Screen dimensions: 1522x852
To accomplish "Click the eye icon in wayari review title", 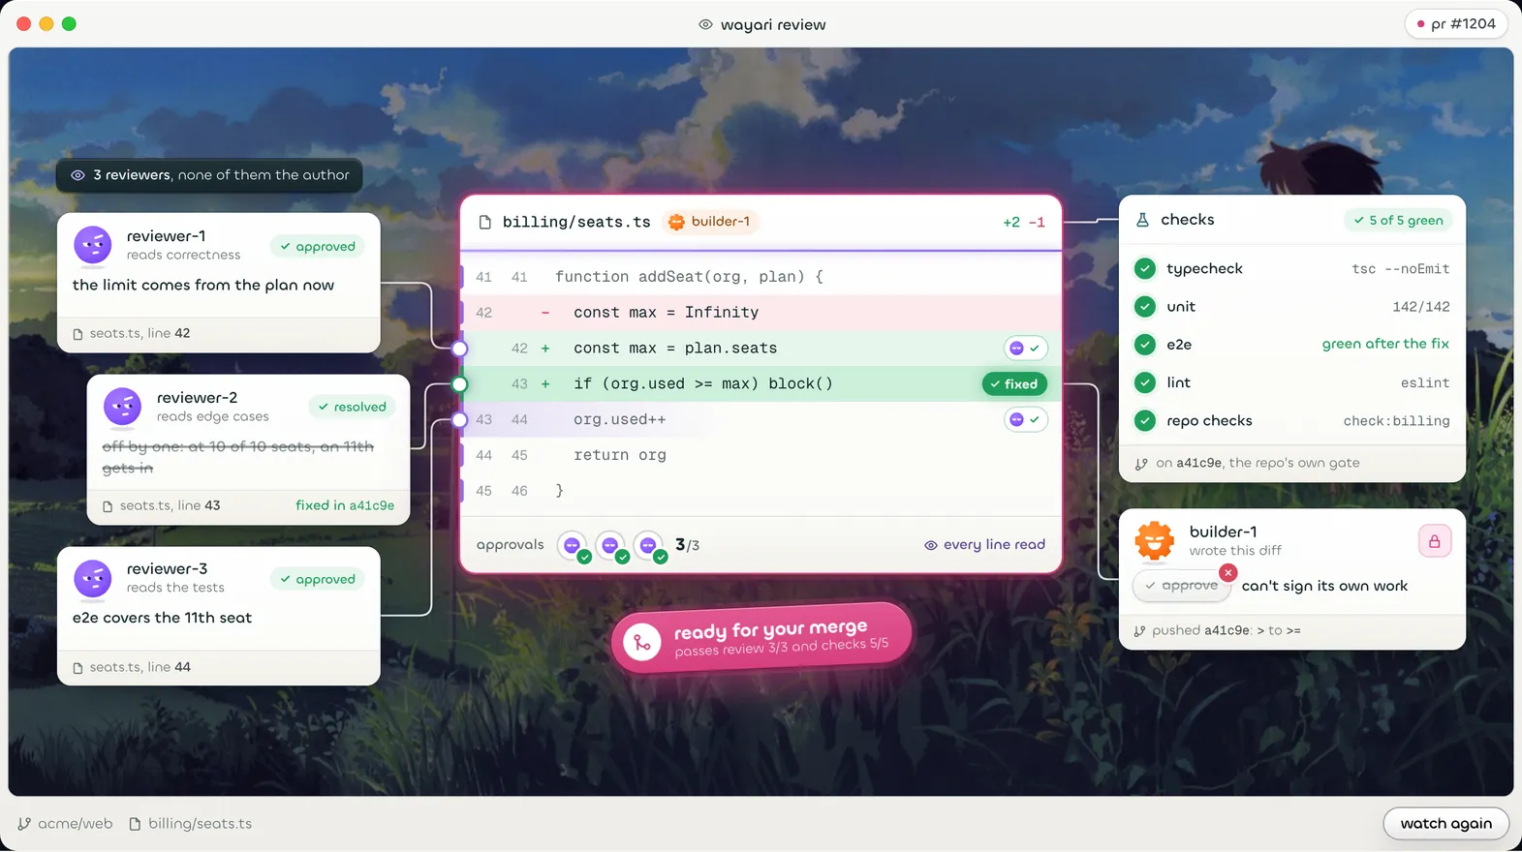I will pos(705,24).
